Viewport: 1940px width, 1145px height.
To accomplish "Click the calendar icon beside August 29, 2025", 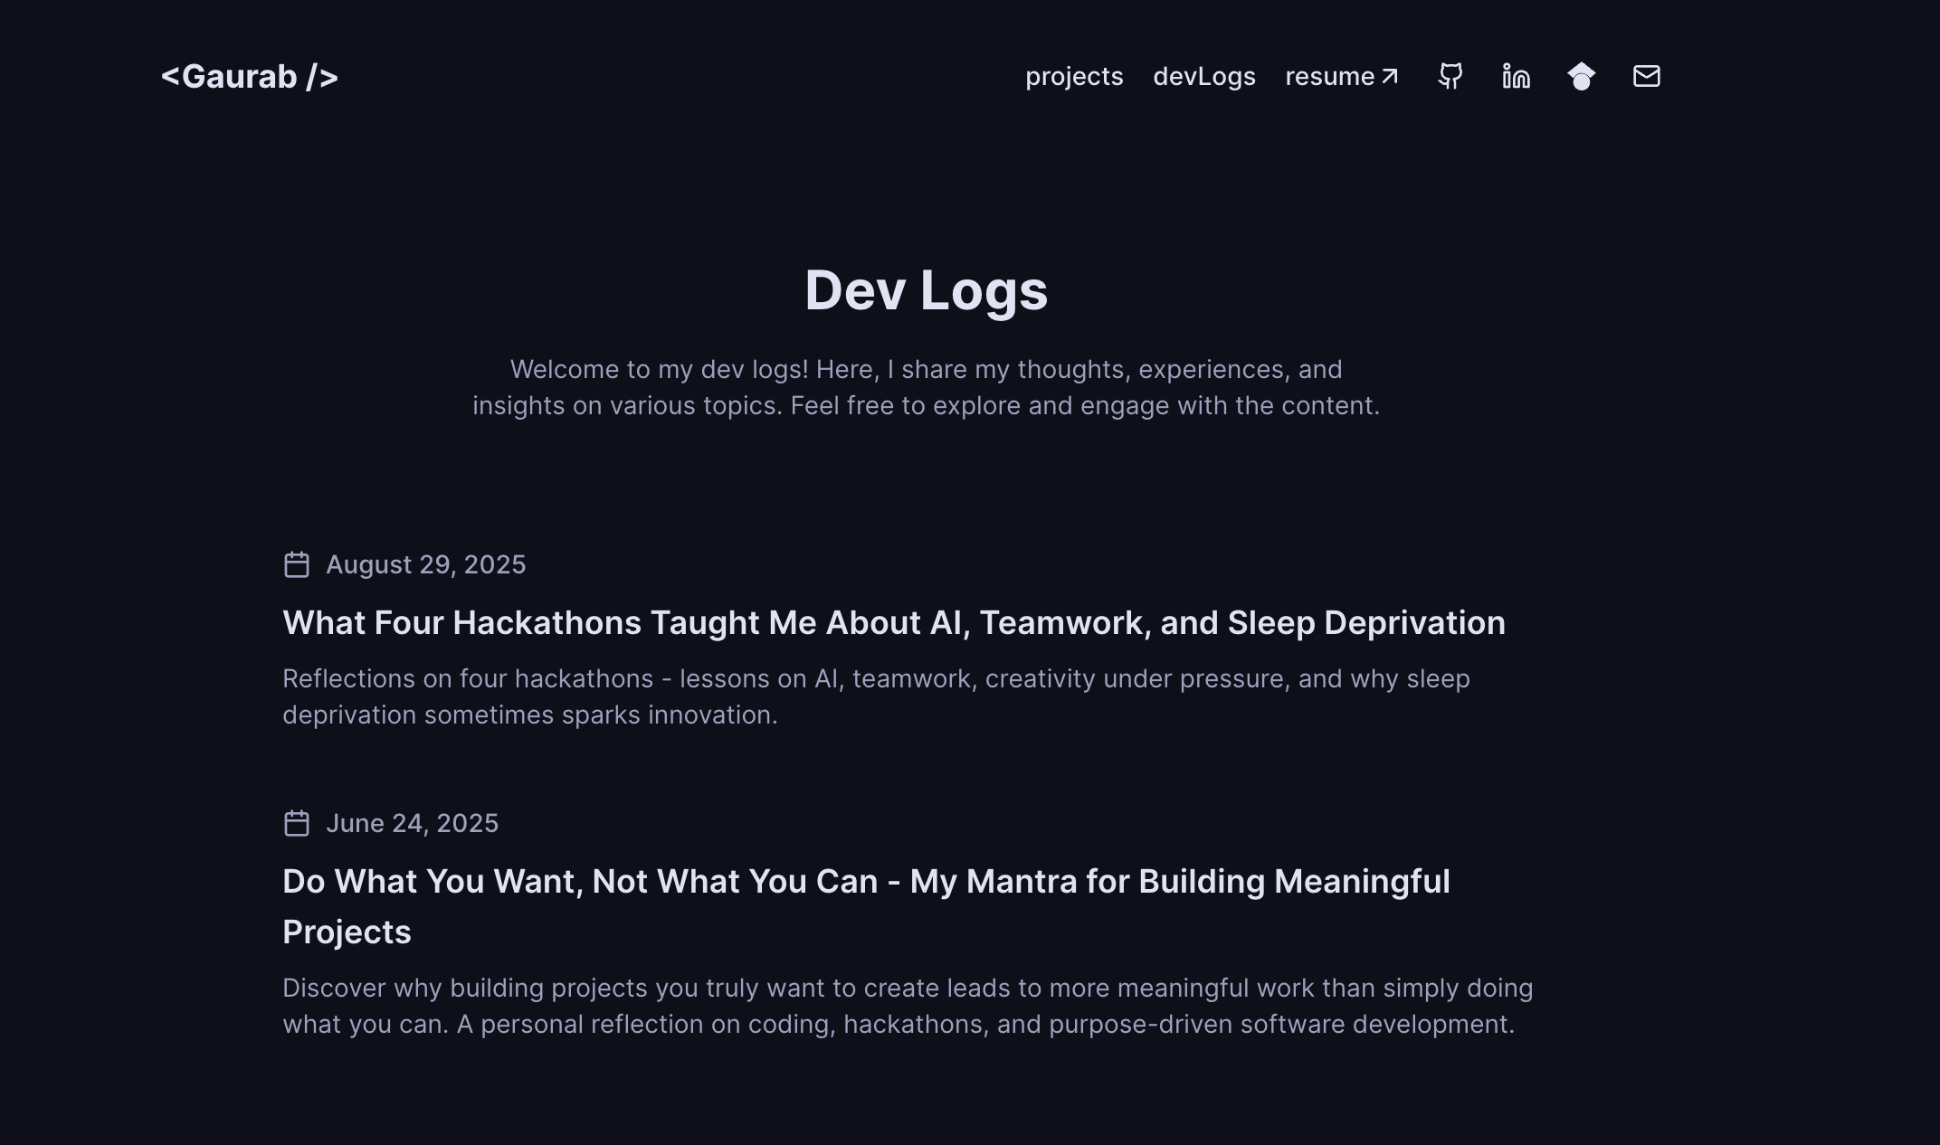I will point(297,564).
